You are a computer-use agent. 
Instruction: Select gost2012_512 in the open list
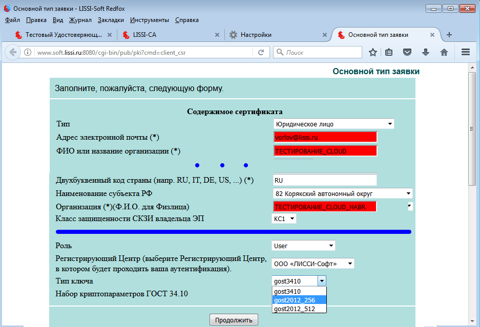(299, 309)
